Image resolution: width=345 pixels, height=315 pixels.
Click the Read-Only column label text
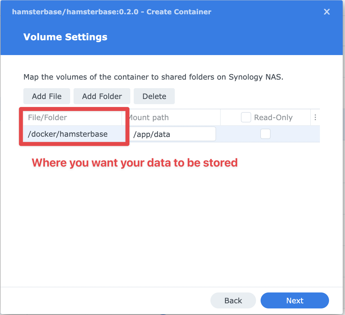coord(273,118)
